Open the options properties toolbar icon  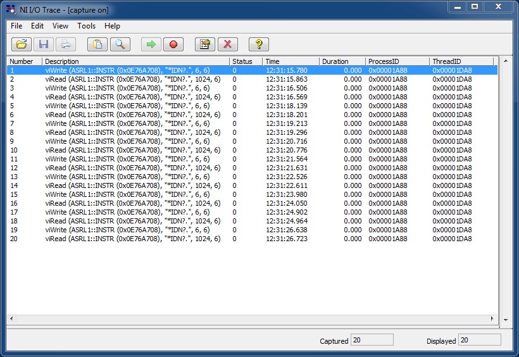click(x=205, y=44)
